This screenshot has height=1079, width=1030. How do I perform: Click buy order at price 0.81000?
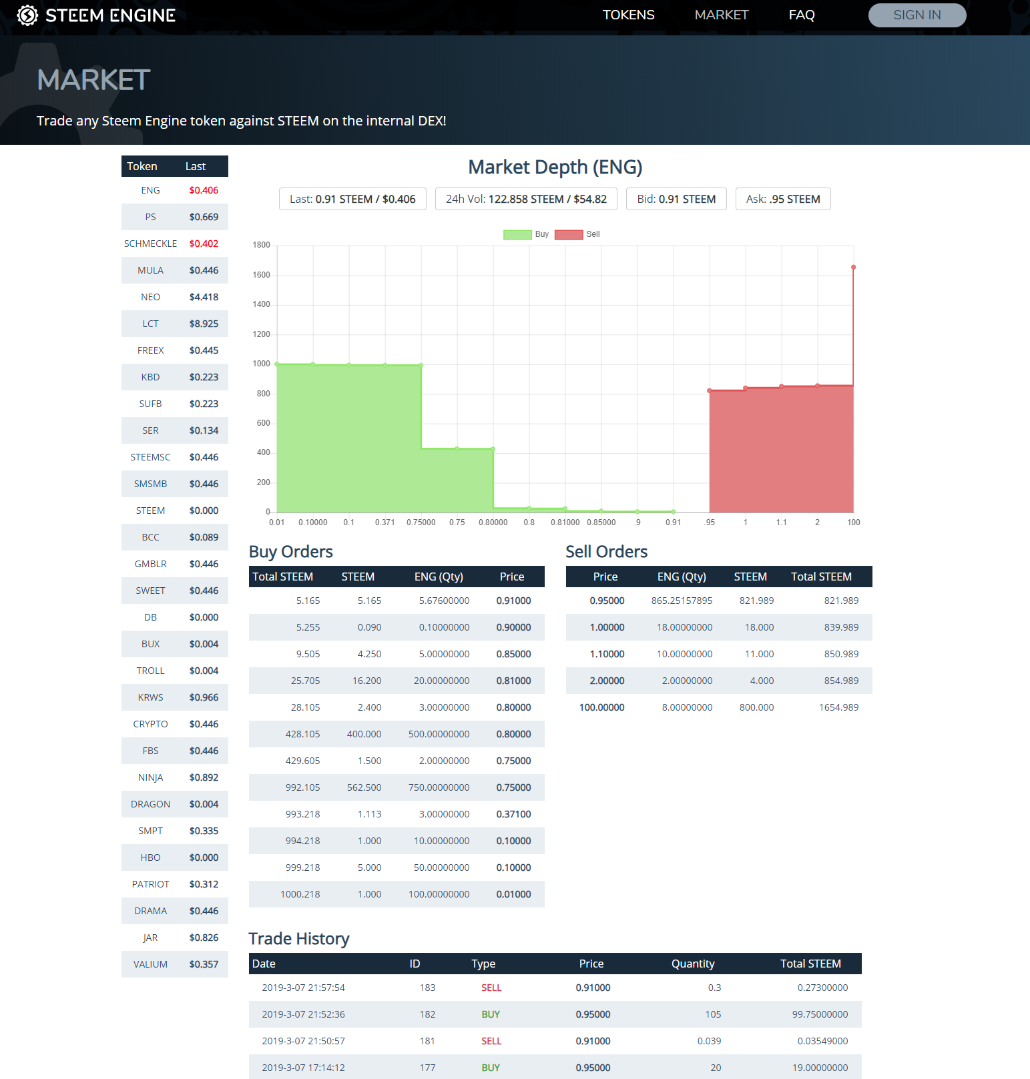pos(397,681)
